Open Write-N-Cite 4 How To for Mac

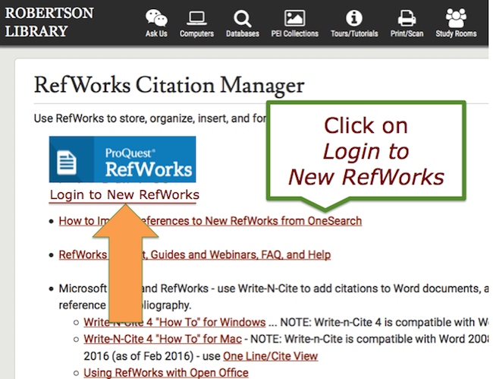[x=162, y=339]
